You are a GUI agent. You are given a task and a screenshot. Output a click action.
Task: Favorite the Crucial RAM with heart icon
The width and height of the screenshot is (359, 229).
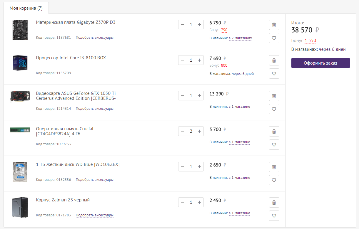(274, 145)
